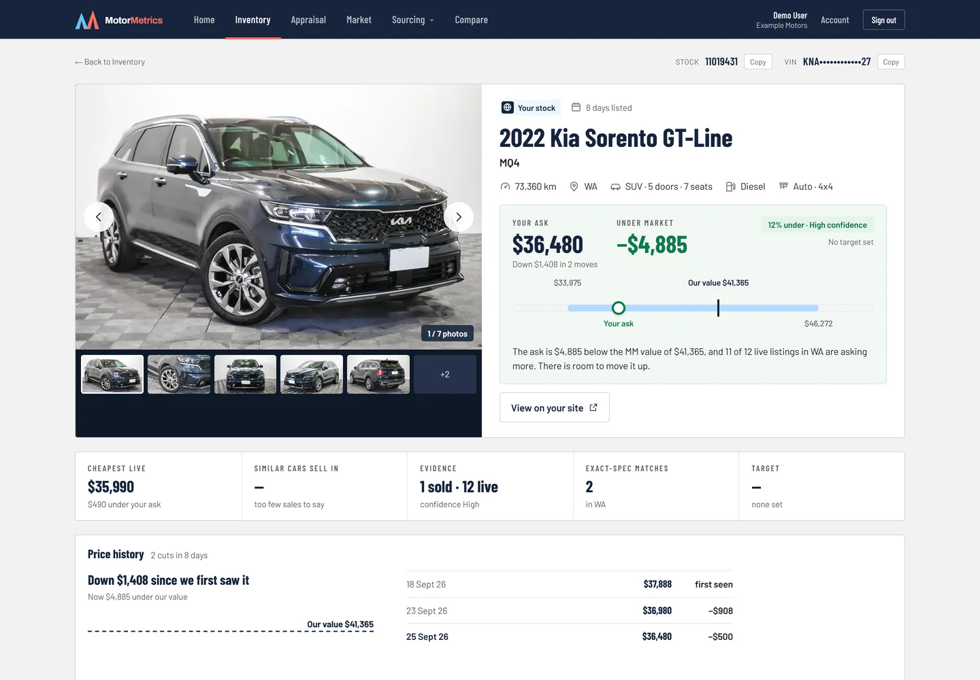Open the Account link

click(834, 20)
